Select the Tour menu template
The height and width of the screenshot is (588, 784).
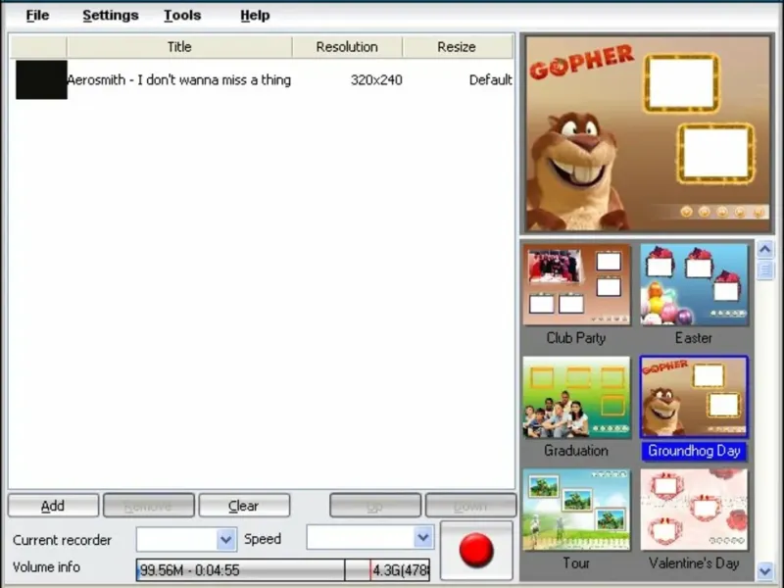576,510
